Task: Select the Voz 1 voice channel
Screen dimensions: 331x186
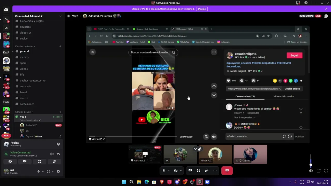Action: pyautogui.click(x=39, y=118)
